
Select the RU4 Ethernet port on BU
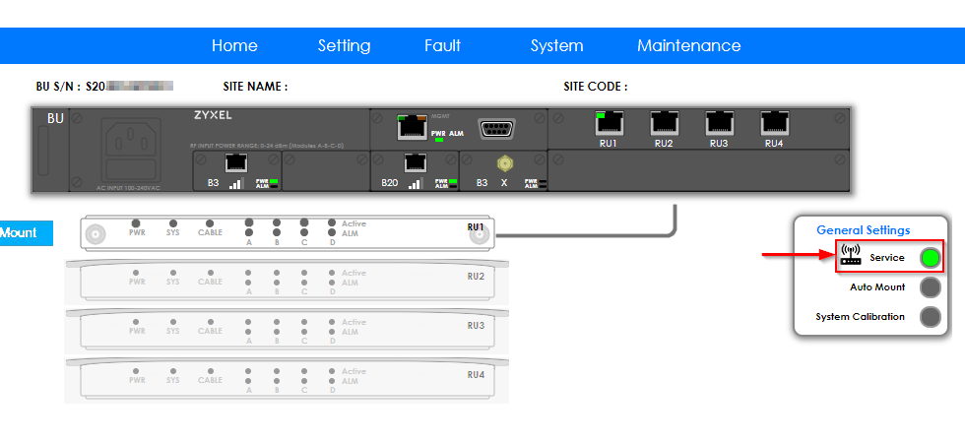[774, 123]
